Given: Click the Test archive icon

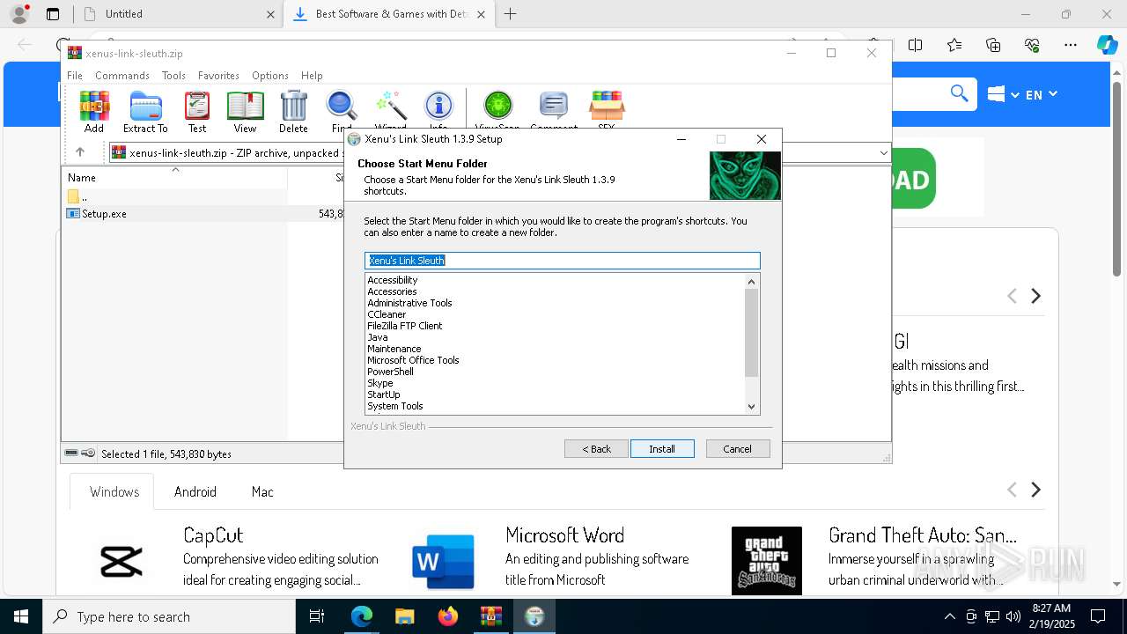Looking at the screenshot, I should point(197,112).
